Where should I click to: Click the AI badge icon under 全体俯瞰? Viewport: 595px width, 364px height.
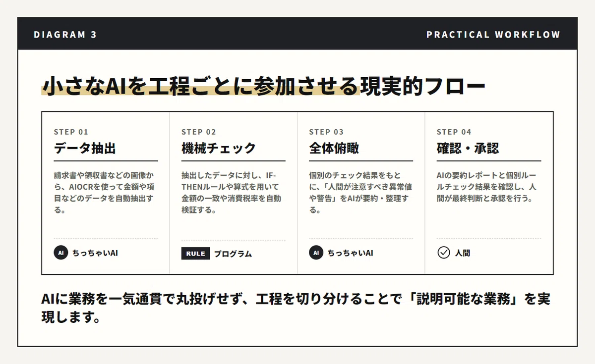316,253
